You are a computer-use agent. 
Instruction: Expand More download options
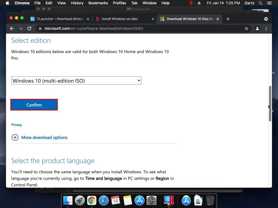point(39,137)
